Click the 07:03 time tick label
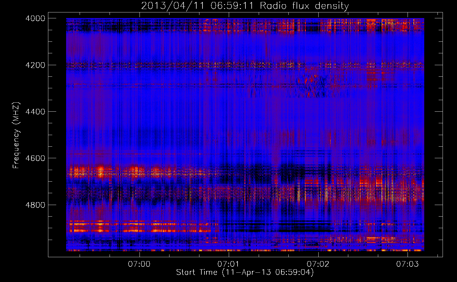Screen dimensions: 457x282 point(408,264)
